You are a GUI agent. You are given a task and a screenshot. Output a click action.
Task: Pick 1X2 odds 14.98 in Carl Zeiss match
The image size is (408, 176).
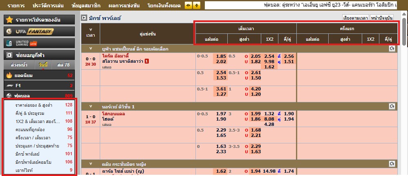click(269, 172)
